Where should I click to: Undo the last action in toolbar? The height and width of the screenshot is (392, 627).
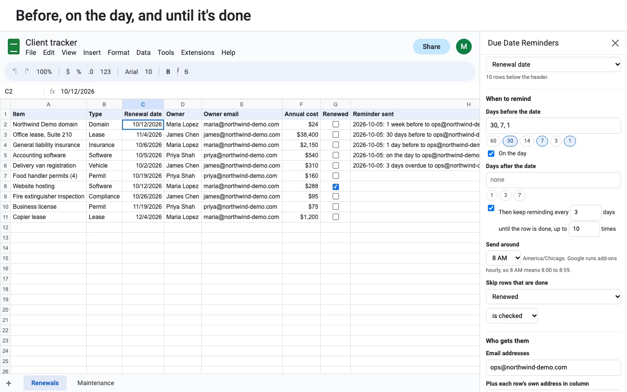point(15,72)
